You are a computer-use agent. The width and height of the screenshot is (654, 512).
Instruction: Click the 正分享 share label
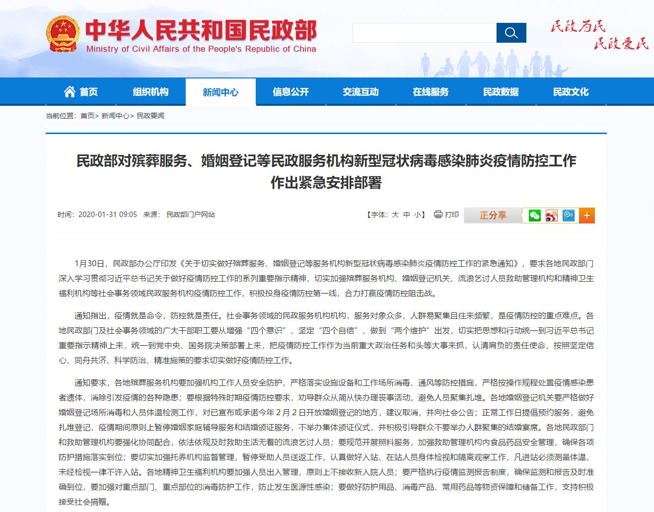493,216
